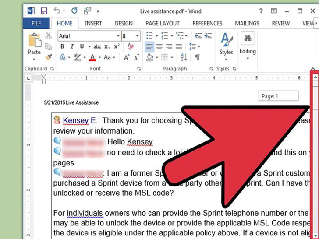Open the FILE tab

pyautogui.click(x=36, y=23)
